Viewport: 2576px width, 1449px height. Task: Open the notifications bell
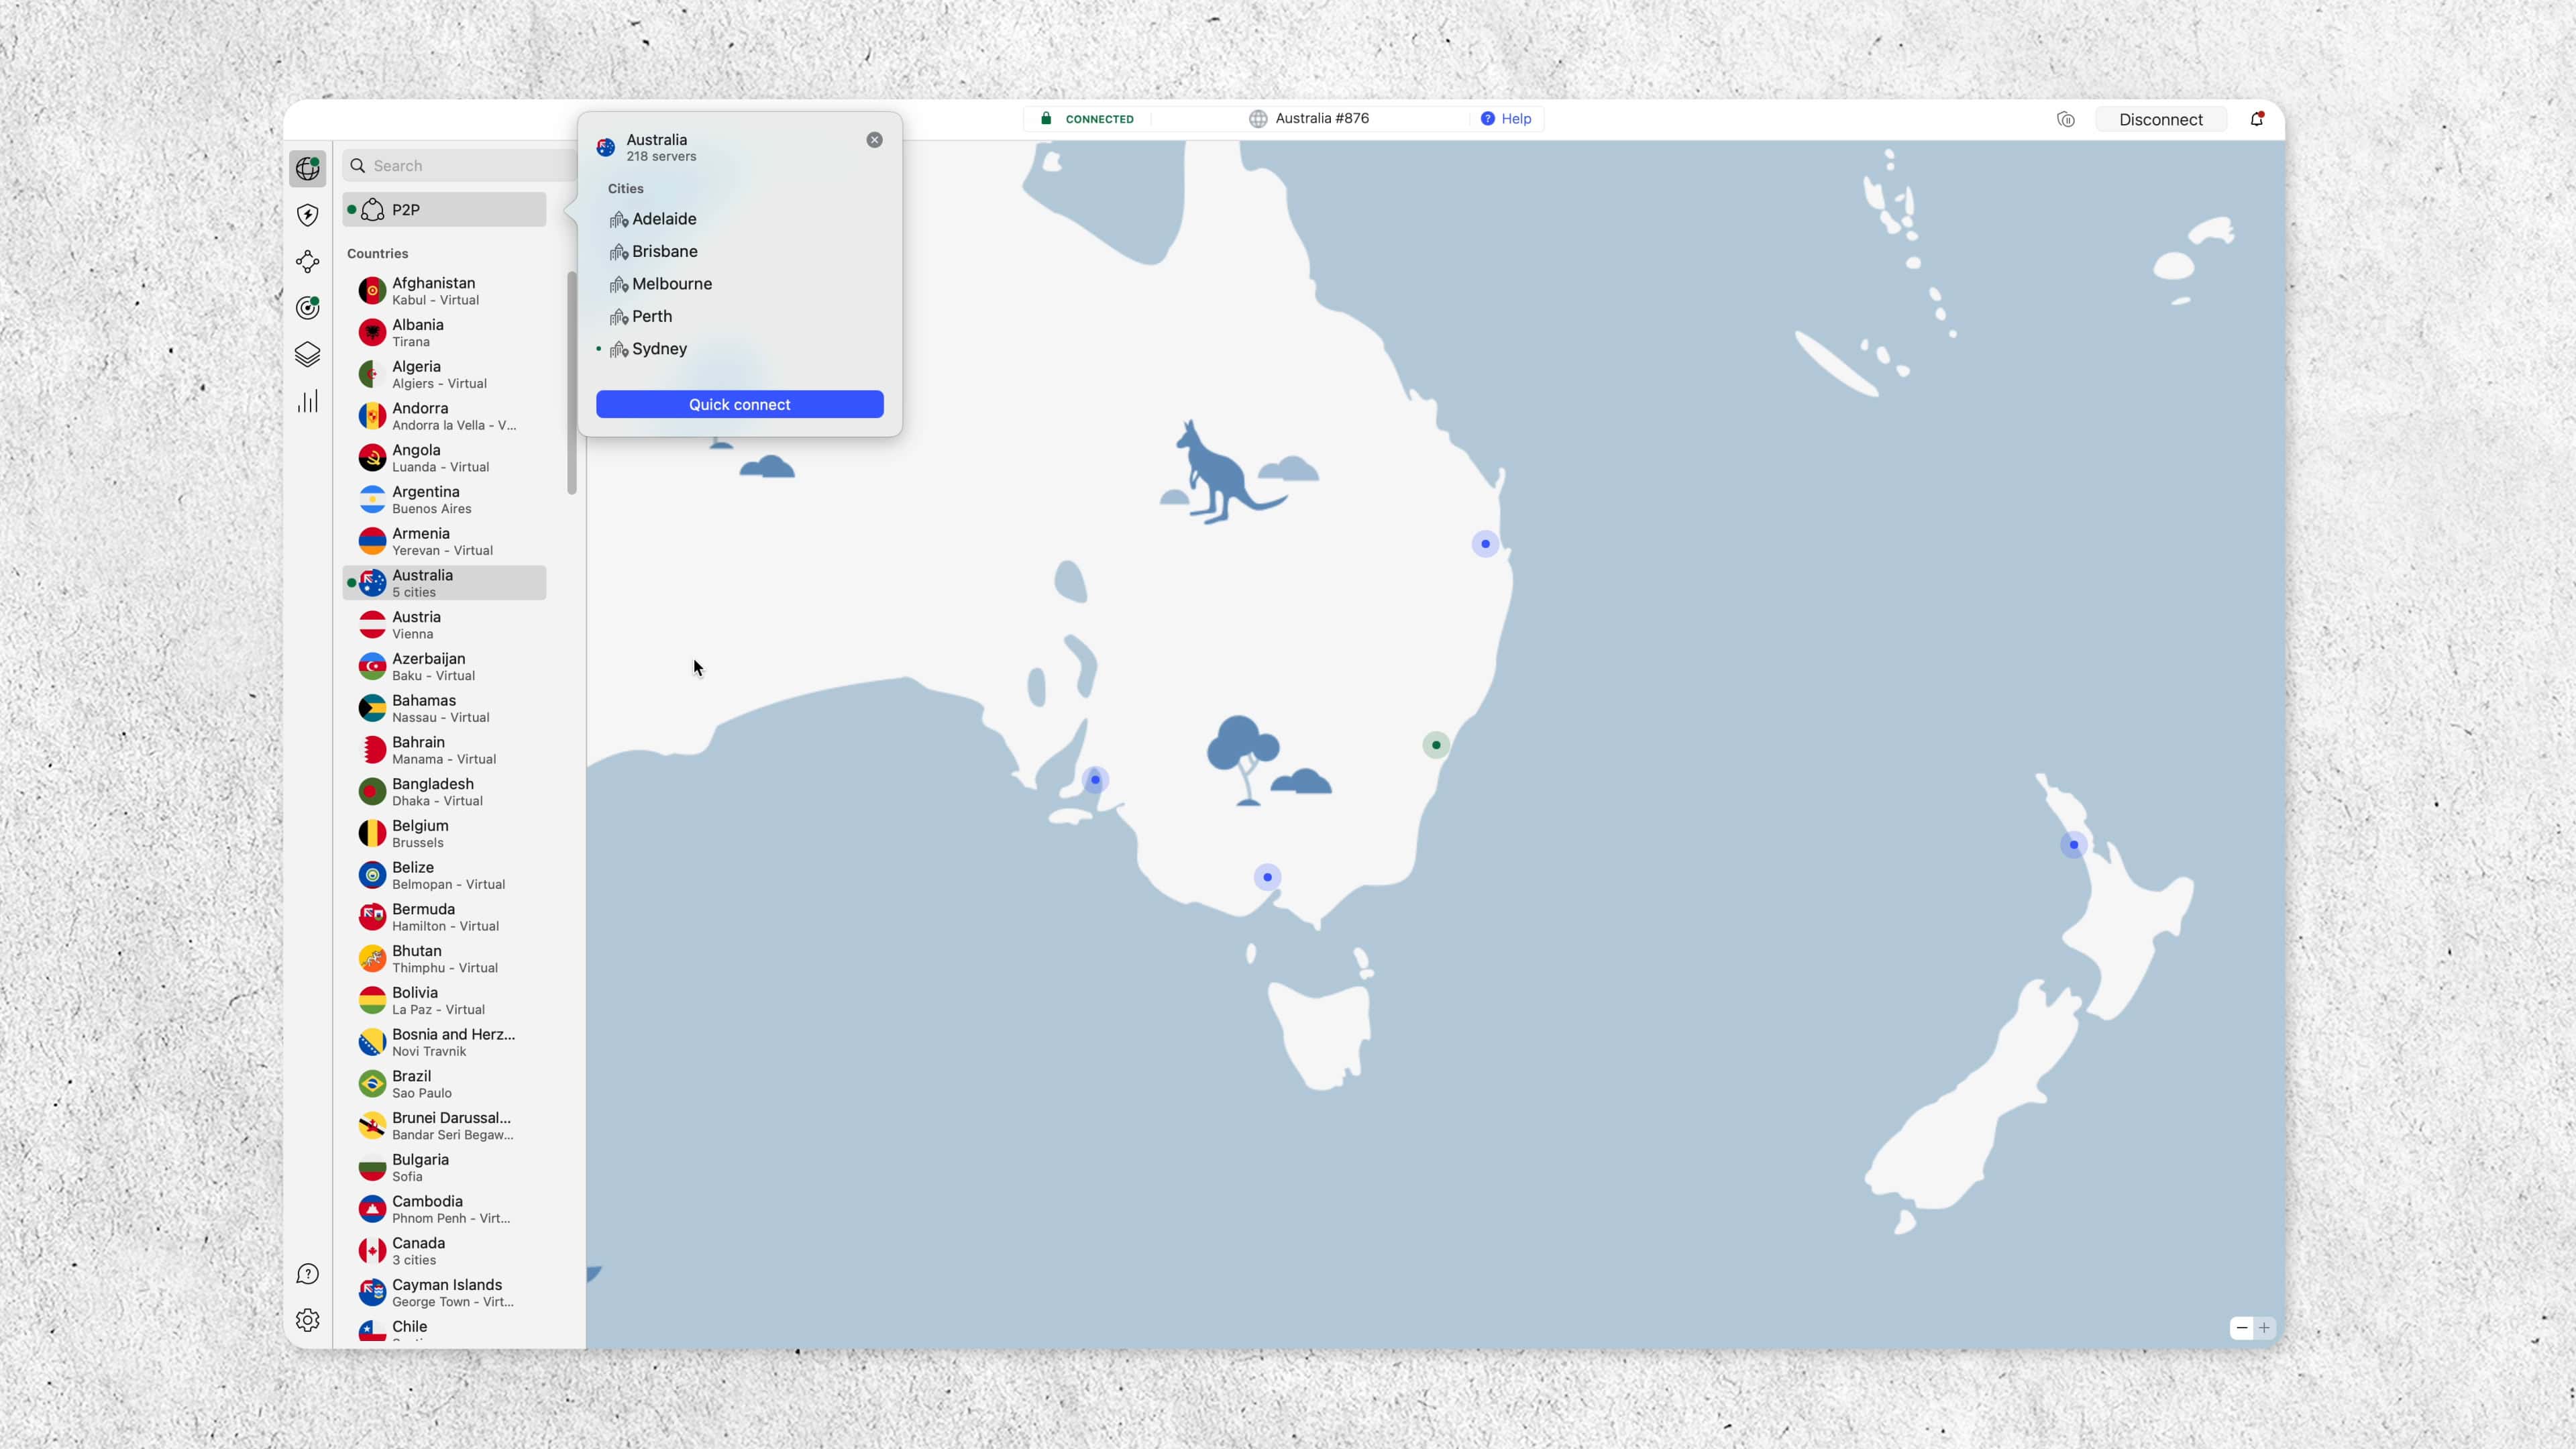click(2256, 118)
